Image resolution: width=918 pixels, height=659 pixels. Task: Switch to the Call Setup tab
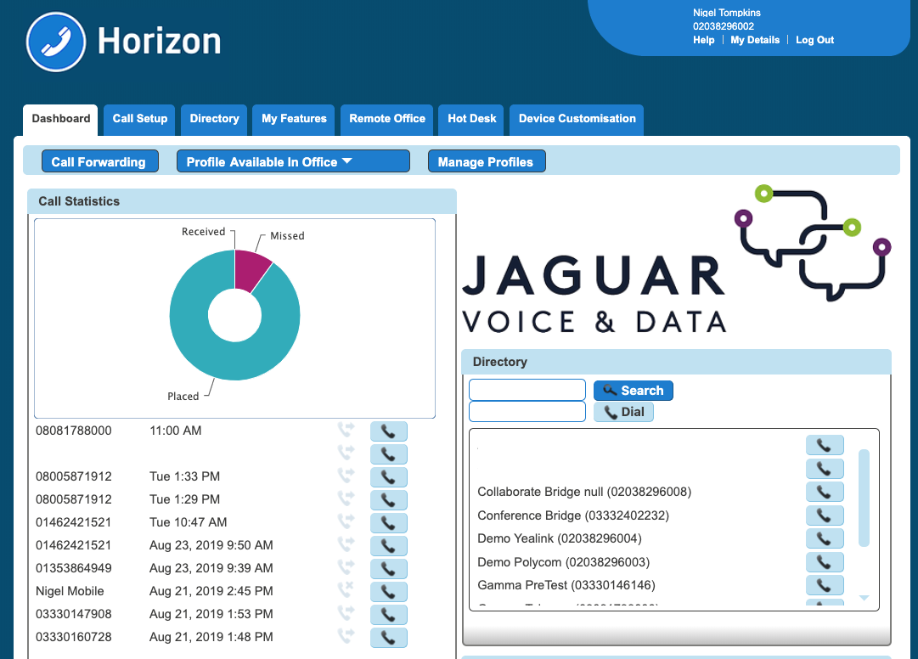[140, 119]
